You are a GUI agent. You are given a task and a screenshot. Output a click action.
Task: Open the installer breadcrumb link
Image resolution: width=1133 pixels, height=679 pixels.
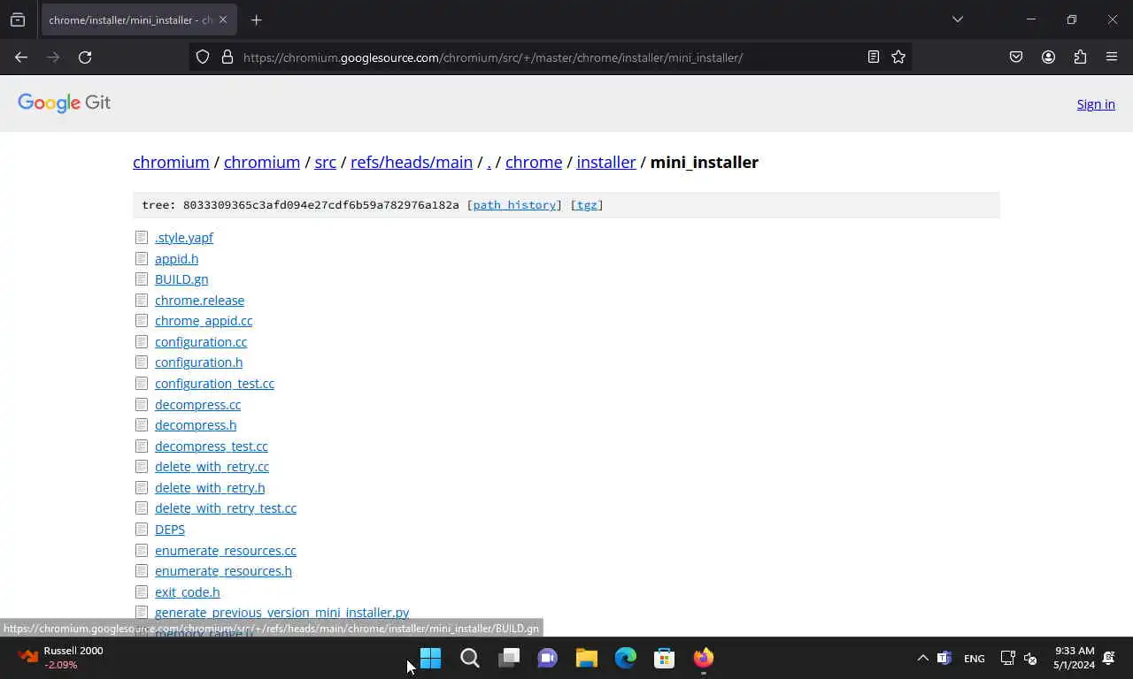606,162
